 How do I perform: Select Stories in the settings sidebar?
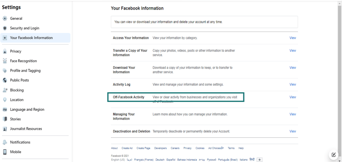(15, 119)
